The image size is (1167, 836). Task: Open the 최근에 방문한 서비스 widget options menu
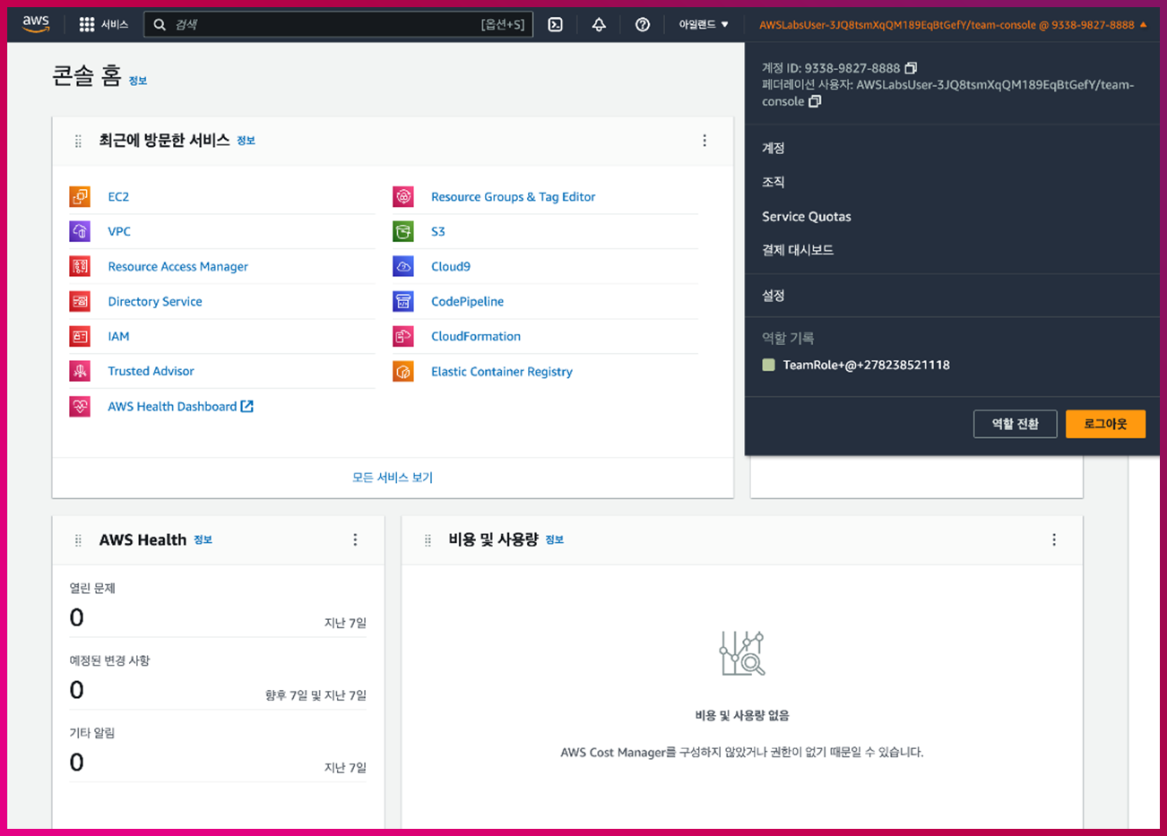(705, 141)
